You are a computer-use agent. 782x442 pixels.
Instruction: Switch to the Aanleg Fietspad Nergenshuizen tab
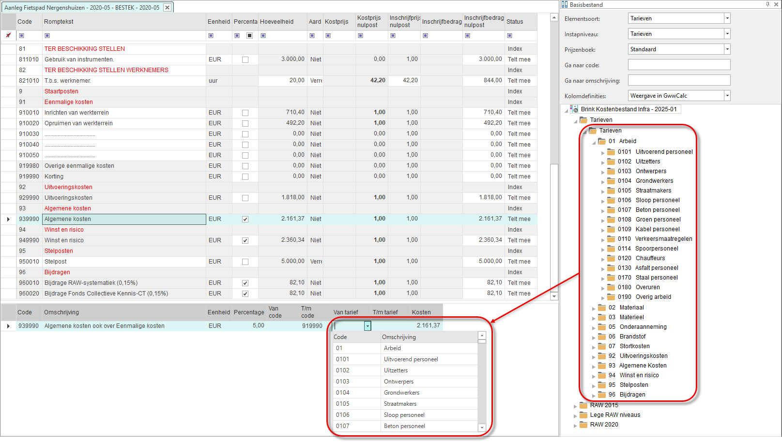(82, 7)
